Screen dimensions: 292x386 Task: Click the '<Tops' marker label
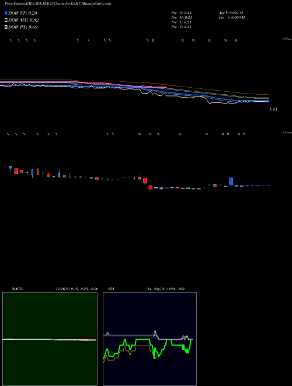point(287,39)
